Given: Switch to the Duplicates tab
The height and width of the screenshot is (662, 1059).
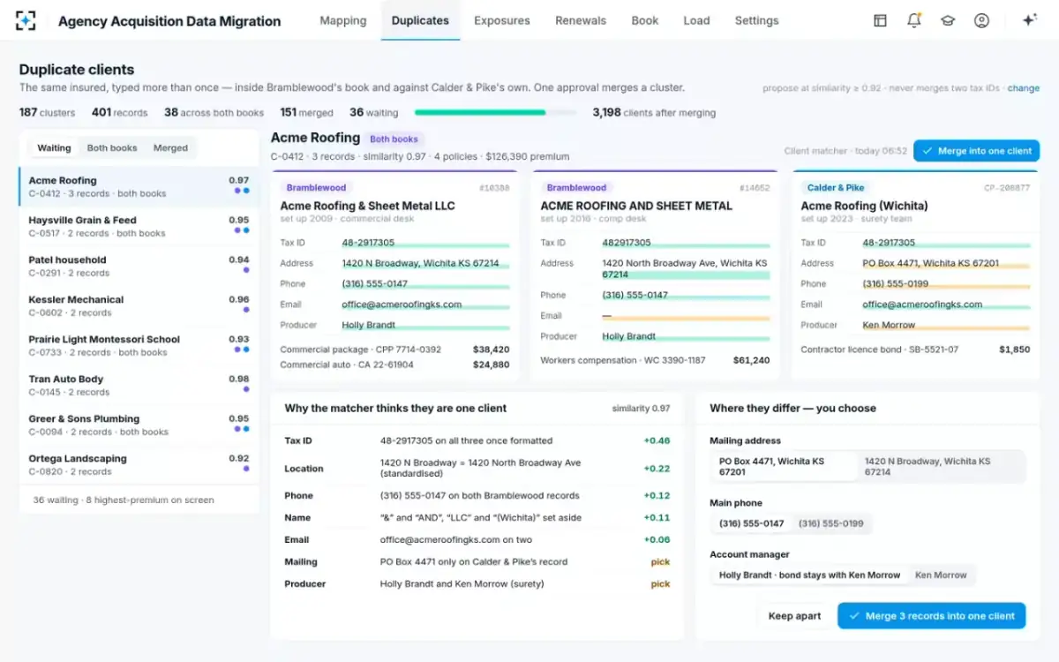Looking at the screenshot, I should pos(420,20).
